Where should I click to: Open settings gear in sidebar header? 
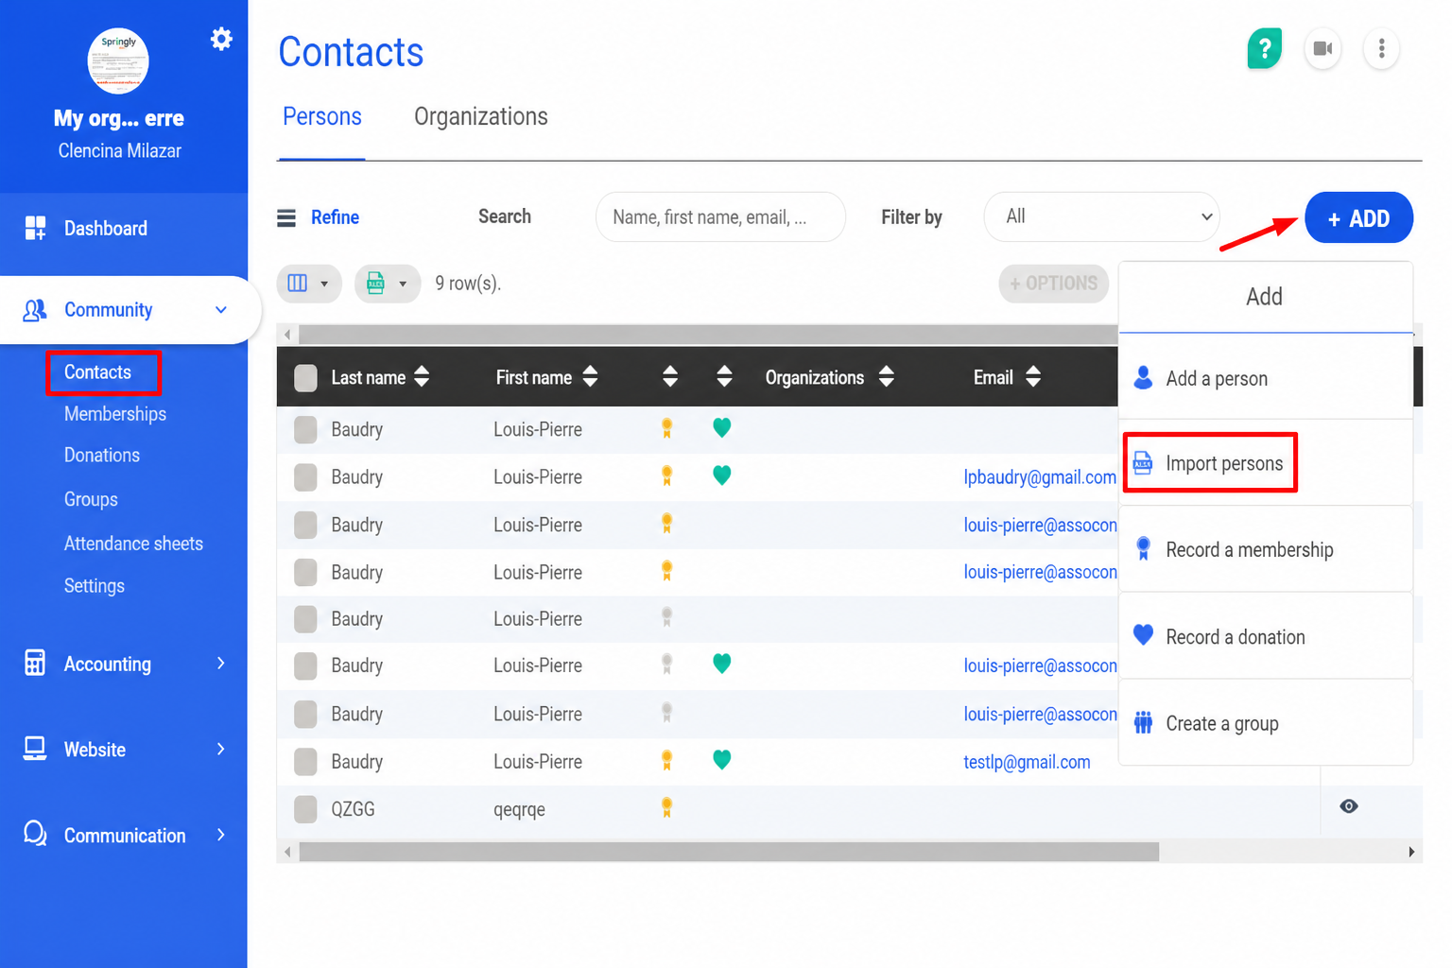pos(221,39)
